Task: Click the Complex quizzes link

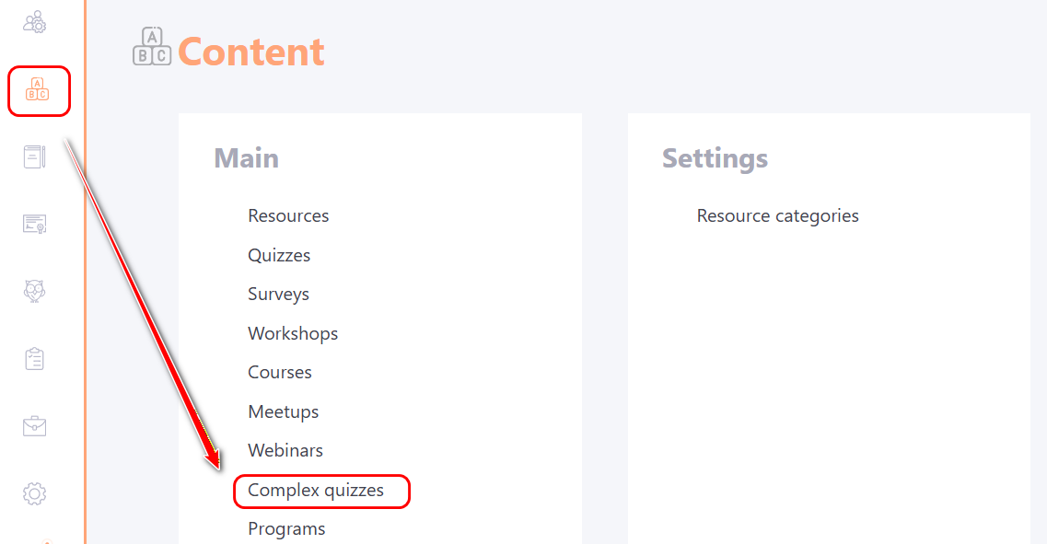Action: pyautogui.click(x=316, y=491)
